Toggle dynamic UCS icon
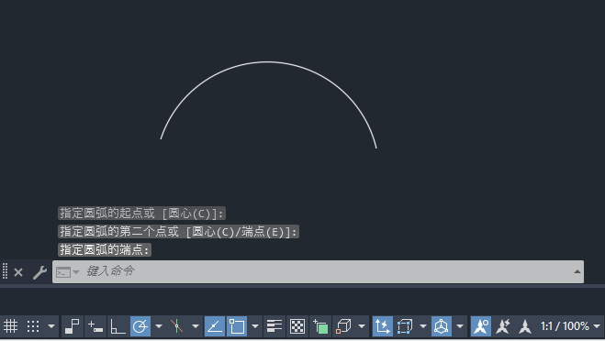Image resolution: width=605 pixels, height=341 pixels. pyautogui.click(x=382, y=326)
